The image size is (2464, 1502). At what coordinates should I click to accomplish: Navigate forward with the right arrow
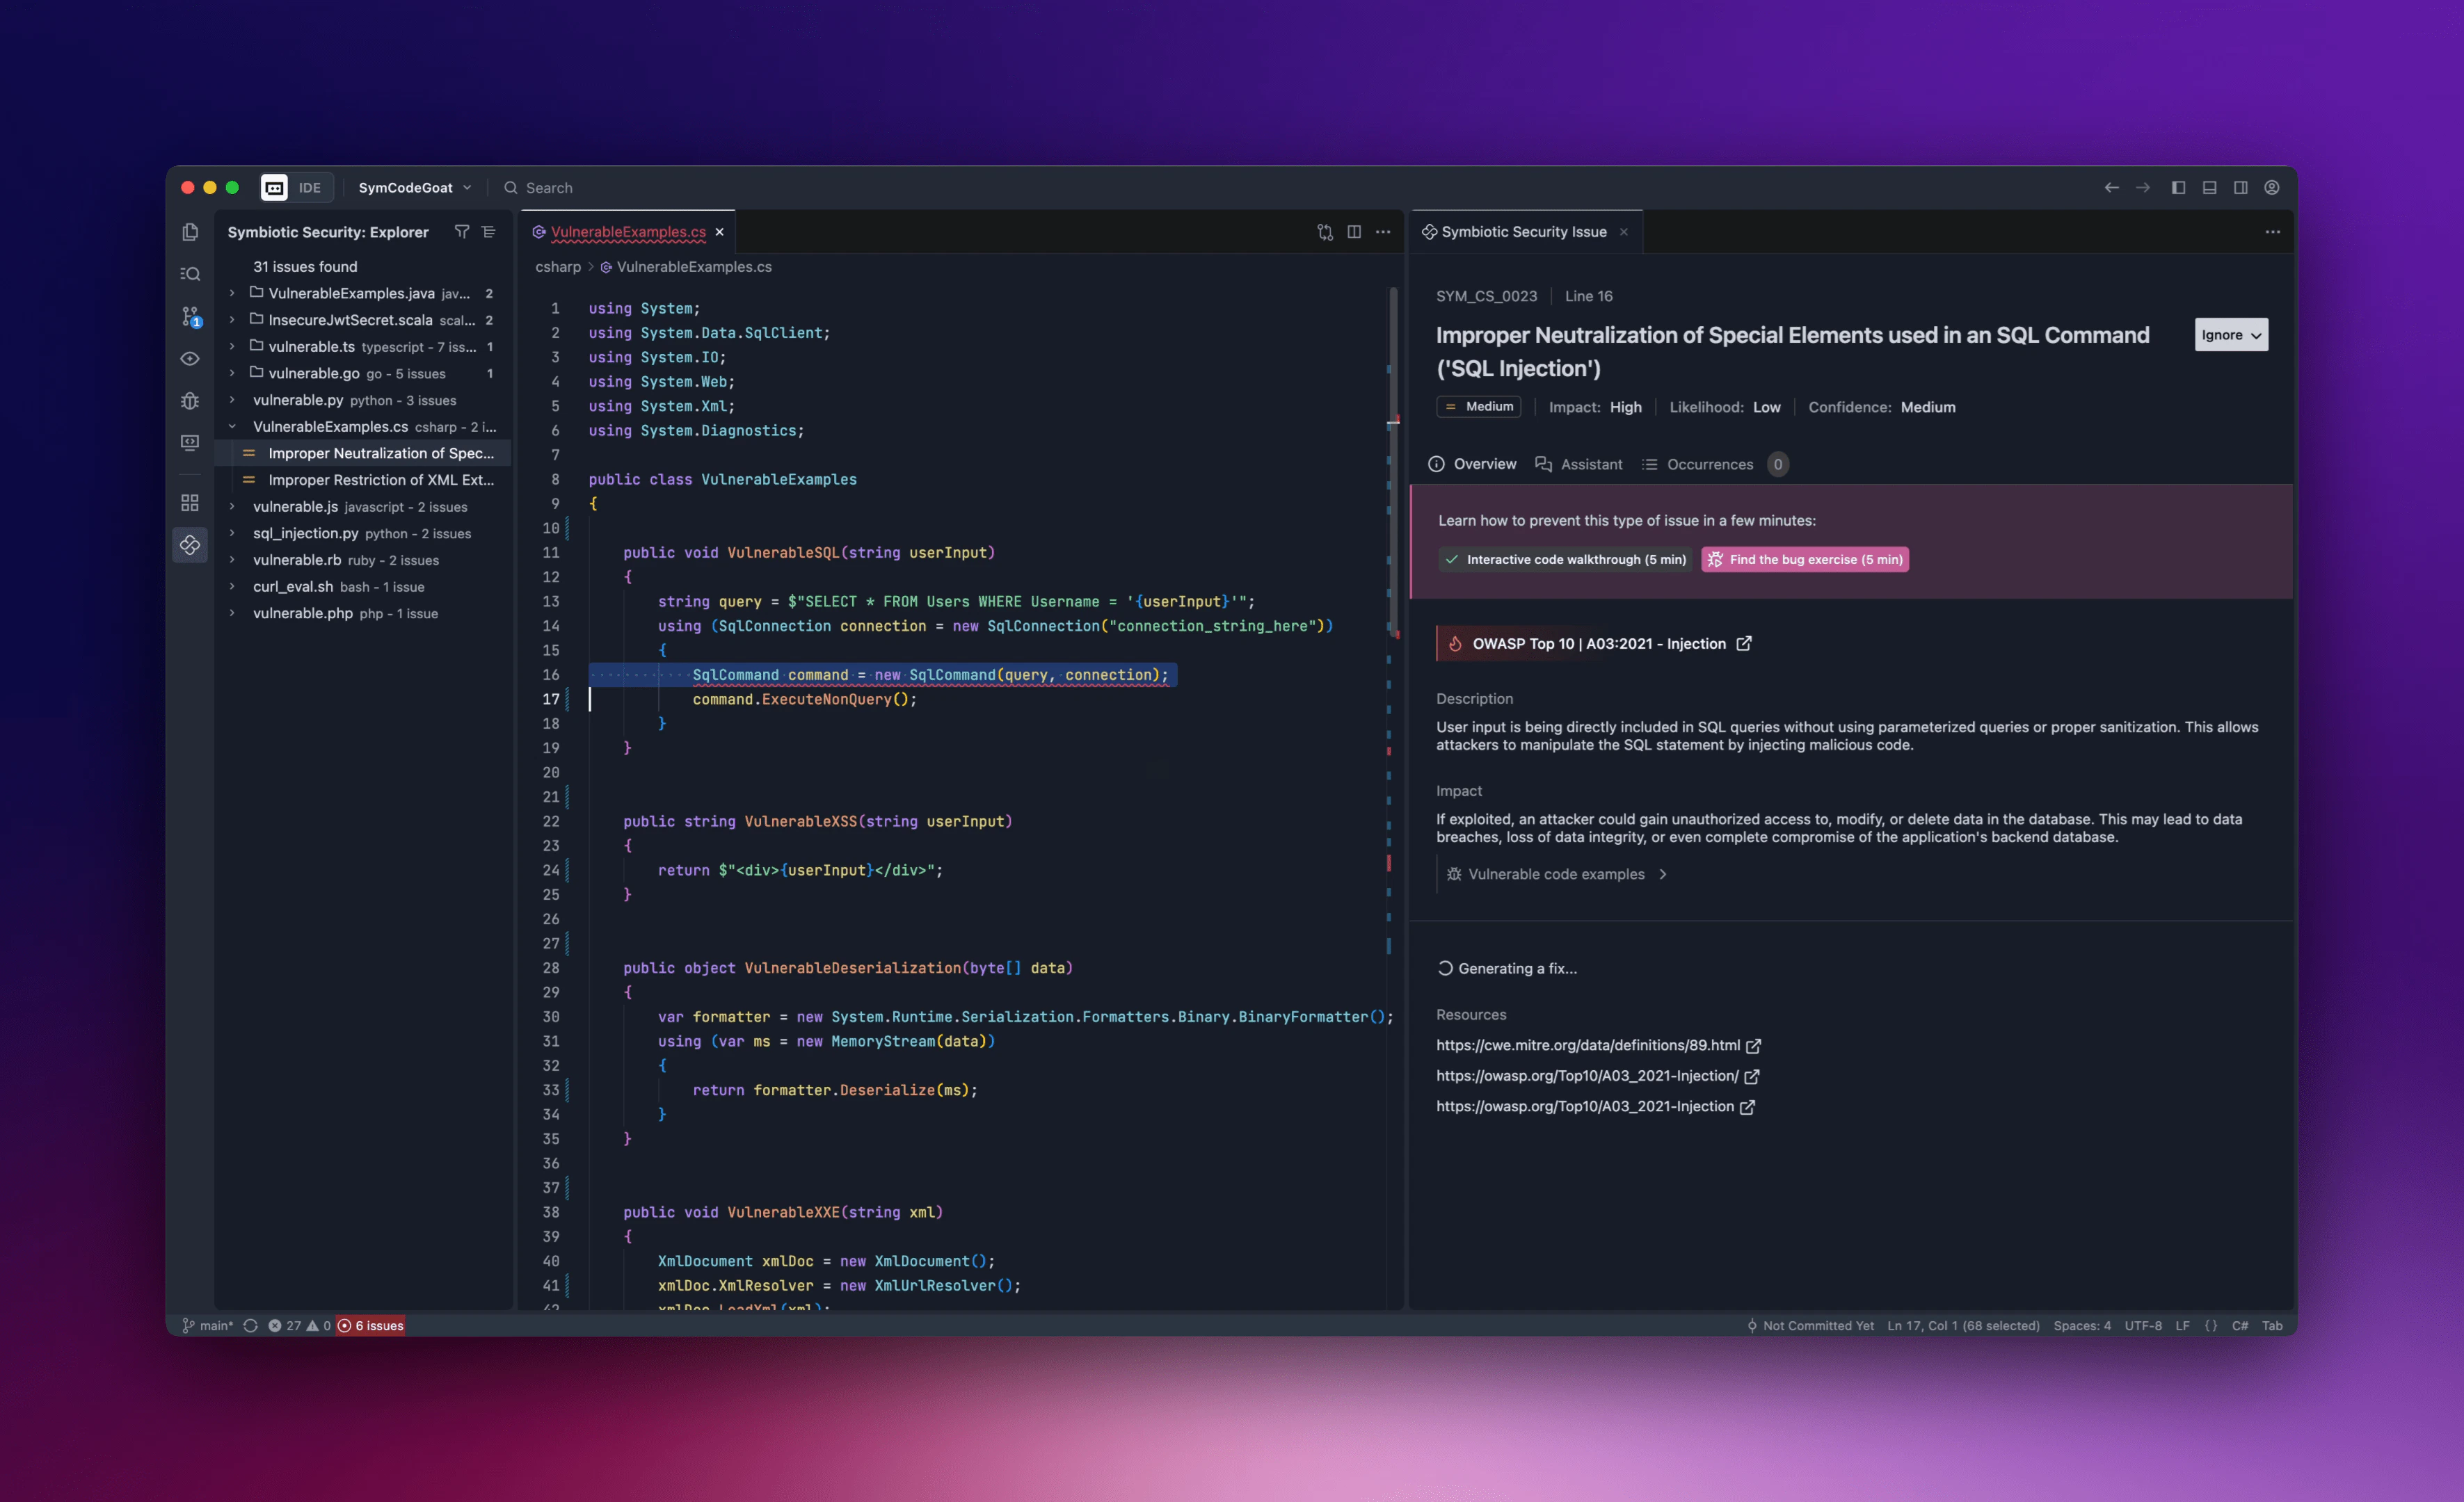tap(2142, 188)
